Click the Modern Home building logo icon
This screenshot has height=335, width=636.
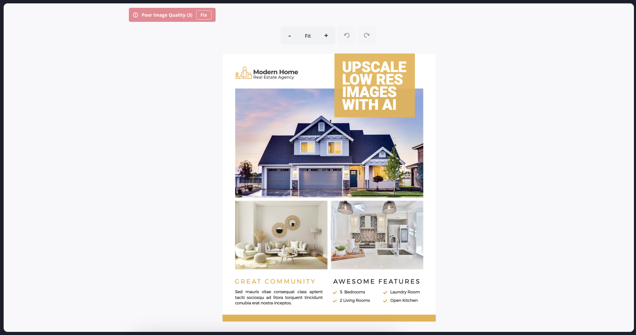tap(243, 74)
